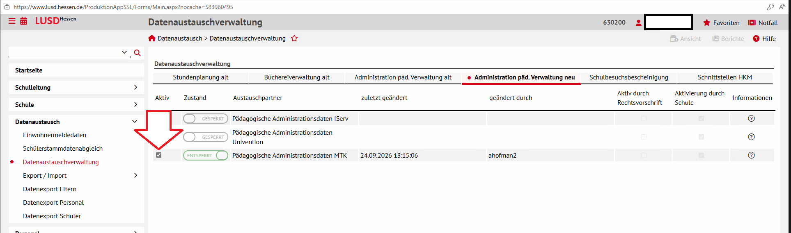Click the home icon in breadcrumb

pos(152,38)
